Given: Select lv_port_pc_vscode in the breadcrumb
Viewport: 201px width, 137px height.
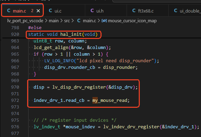Looking at the screenshot, I should point(25,21).
